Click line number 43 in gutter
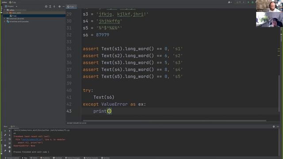283x159 pixels. (x=69, y=111)
